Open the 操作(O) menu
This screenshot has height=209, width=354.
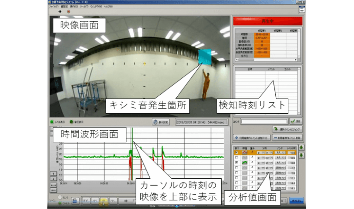74,7
